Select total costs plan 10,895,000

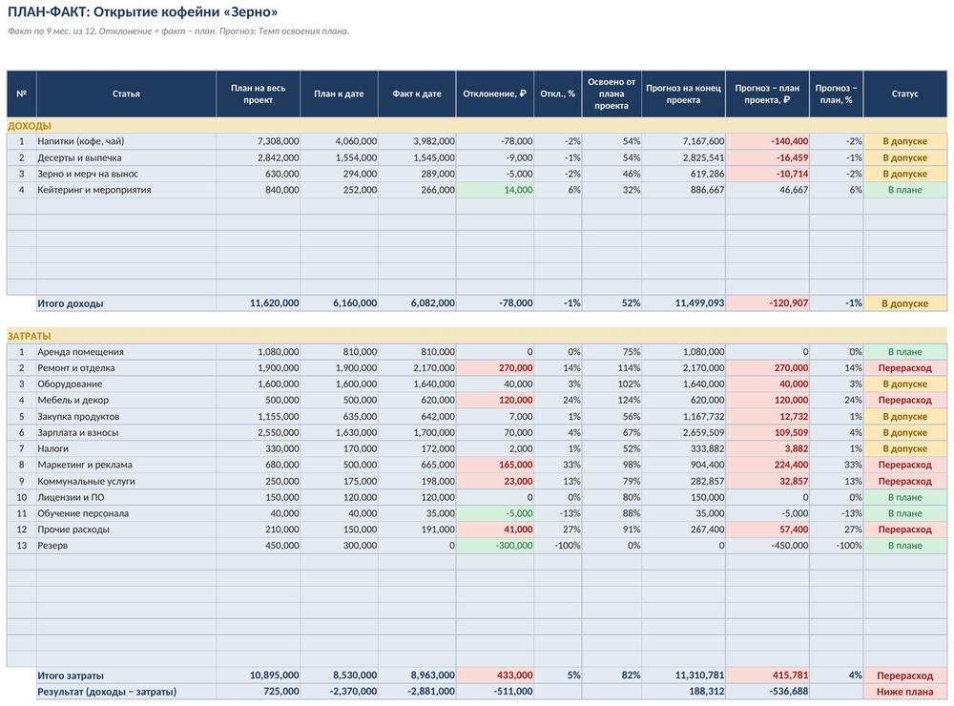(x=258, y=675)
